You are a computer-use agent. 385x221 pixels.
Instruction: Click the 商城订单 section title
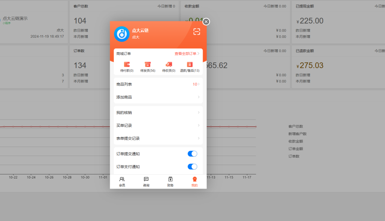pos(123,53)
